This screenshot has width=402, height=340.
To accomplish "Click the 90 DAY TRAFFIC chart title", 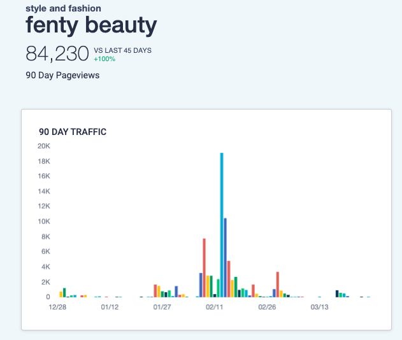I will [73, 132].
